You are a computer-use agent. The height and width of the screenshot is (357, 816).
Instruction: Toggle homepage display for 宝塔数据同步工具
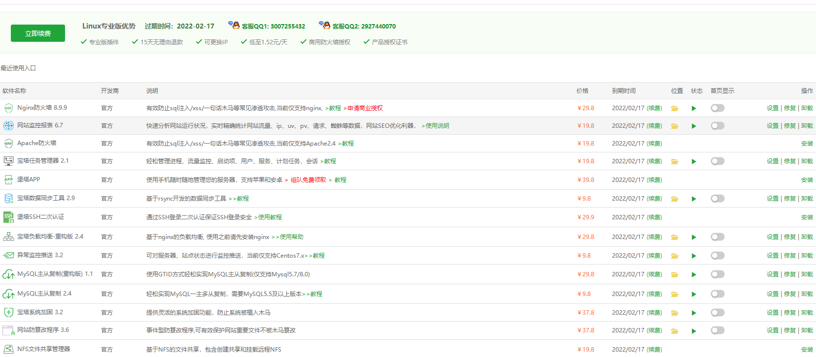[x=717, y=199]
